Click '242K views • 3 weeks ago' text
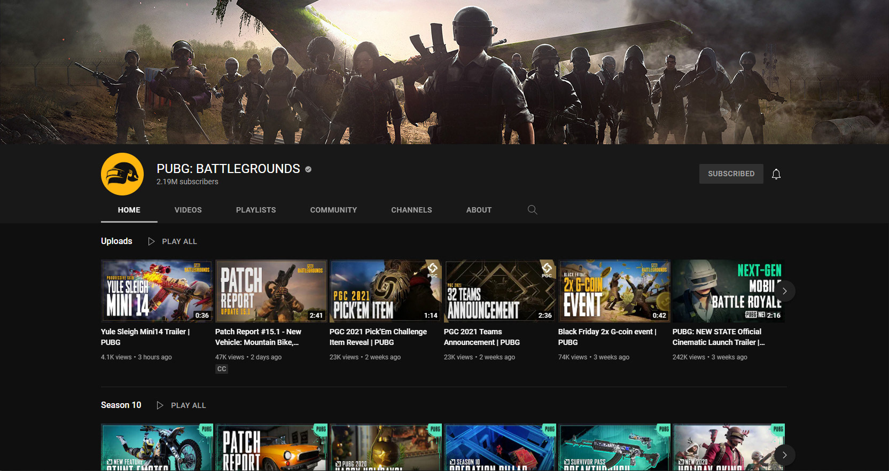889x471 pixels. coord(710,357)
